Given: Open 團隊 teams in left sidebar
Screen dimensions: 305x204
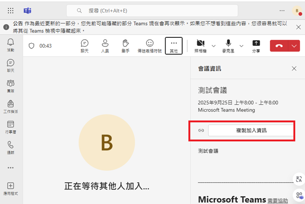Looking at the screenshot, I should (x=10, y=86).
